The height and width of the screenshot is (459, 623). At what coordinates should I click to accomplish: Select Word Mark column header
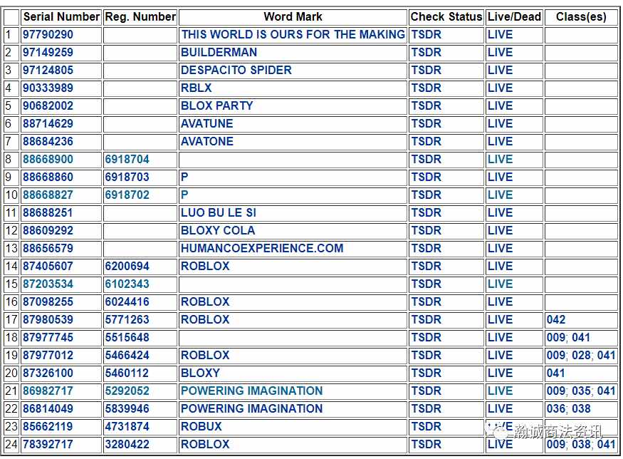click(293, 16)
